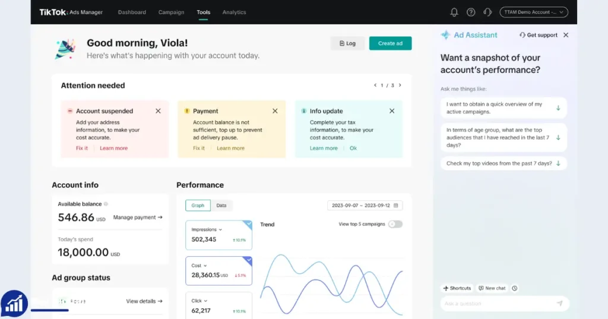Switch to the Data tab
608x319 pixels.
(x=221, y=206)
